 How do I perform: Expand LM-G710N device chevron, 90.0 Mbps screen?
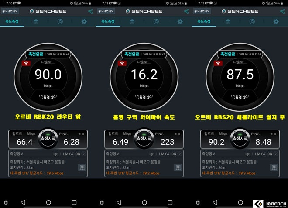pos(84,154)
